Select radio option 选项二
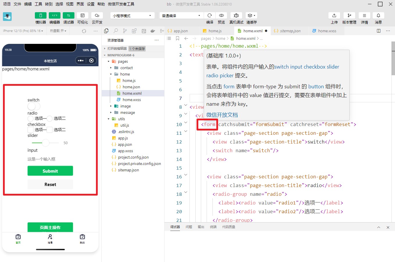395x262 pixels. coord(50,118)
